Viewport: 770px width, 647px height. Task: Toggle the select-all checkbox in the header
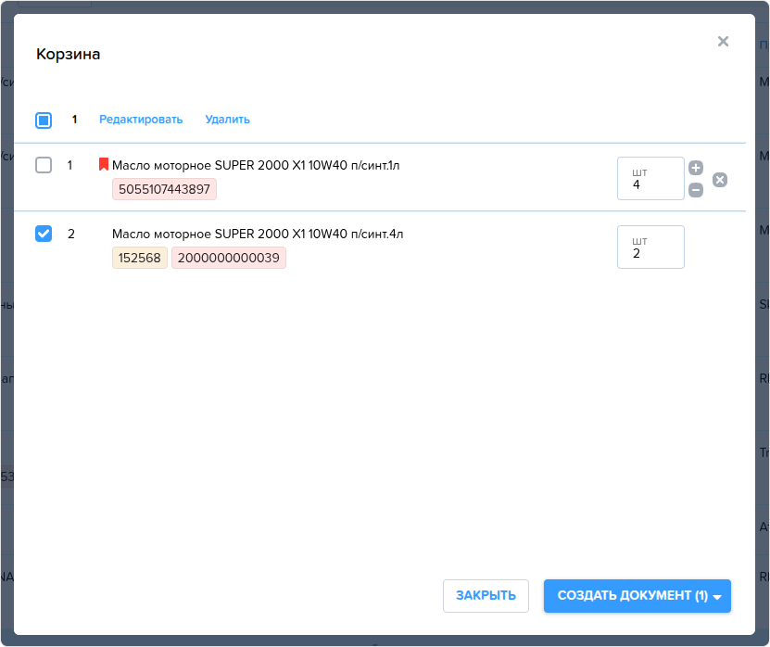pos(44,120)
